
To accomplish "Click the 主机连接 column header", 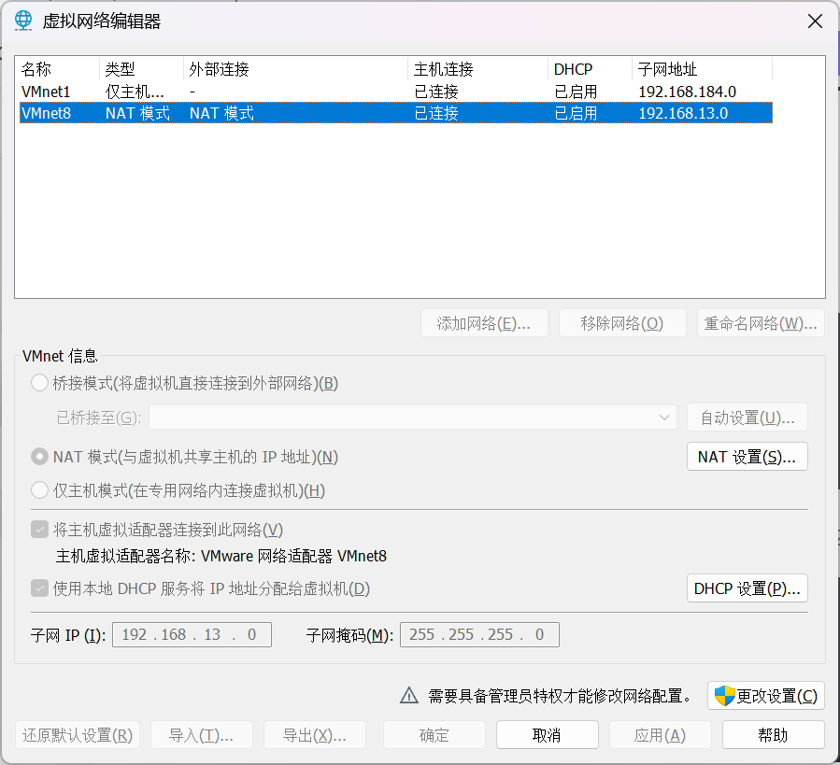I will tap(477, 69).
